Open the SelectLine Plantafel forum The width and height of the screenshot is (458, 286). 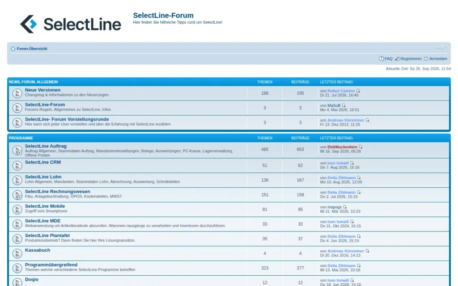coord(47,235)
